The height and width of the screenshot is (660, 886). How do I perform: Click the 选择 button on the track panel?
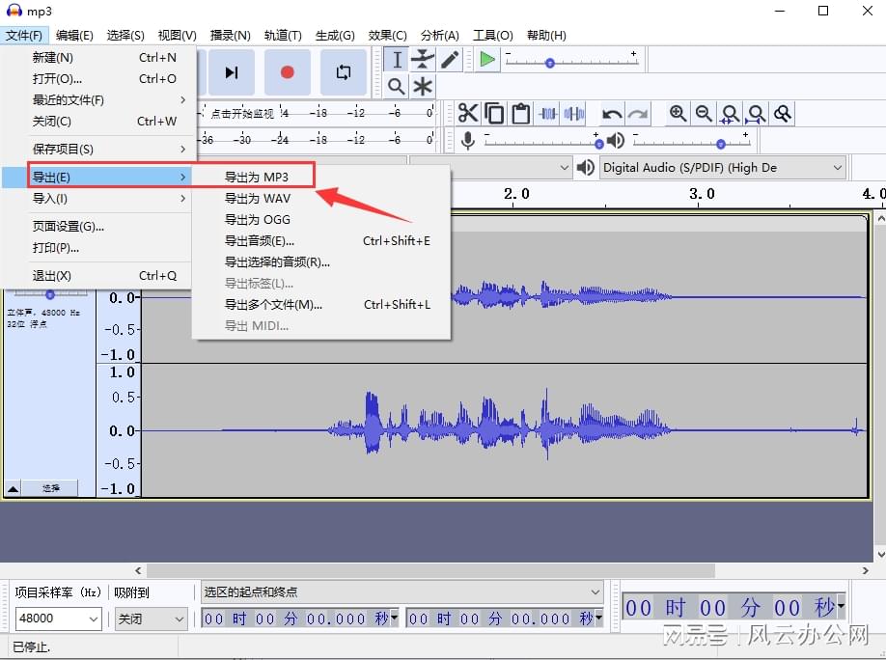coord(50,487)
